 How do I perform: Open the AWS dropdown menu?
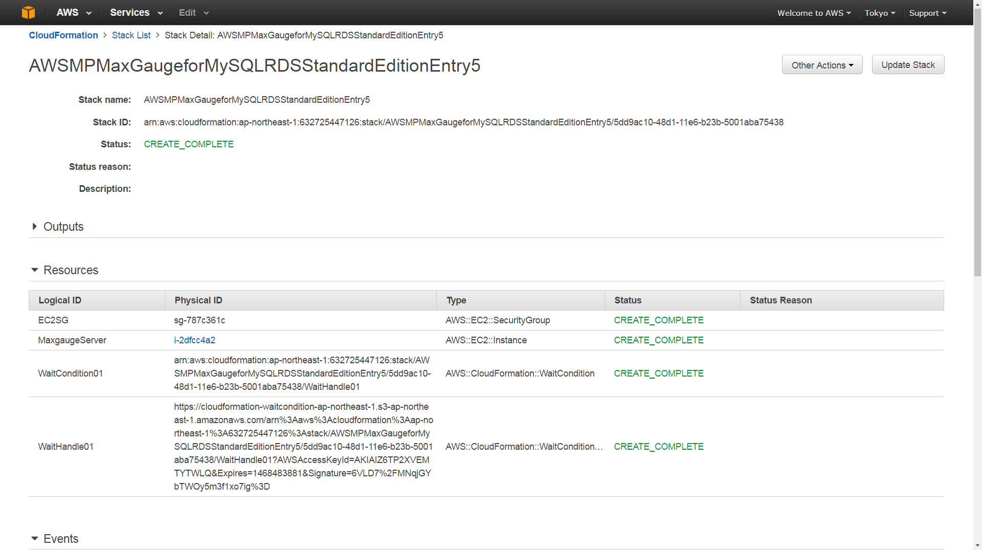point(74,12)
